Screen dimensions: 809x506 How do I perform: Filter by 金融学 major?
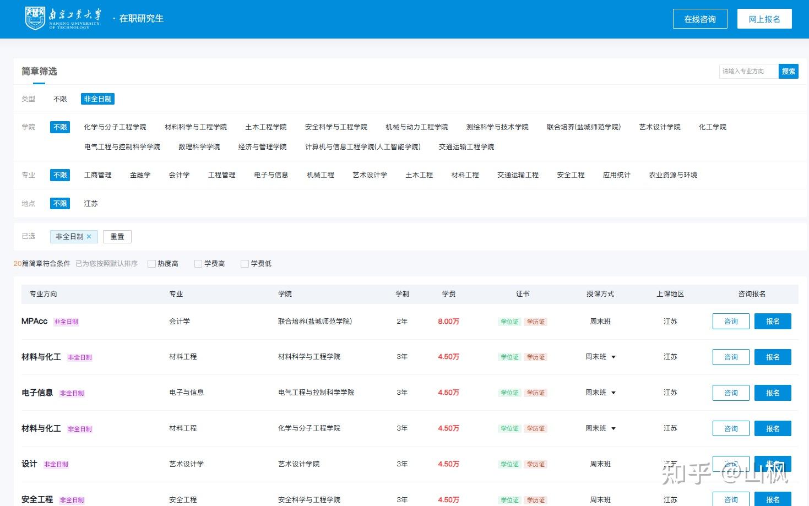click(x=140, y=175)
